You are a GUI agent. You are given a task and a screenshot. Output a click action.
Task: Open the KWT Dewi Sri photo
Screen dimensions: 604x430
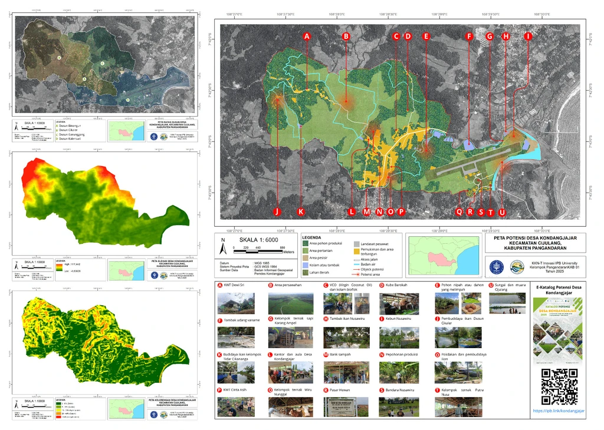[x=236, y=303]
